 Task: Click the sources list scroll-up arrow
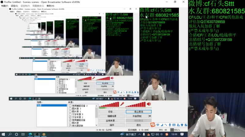click(x=96, y=106)
